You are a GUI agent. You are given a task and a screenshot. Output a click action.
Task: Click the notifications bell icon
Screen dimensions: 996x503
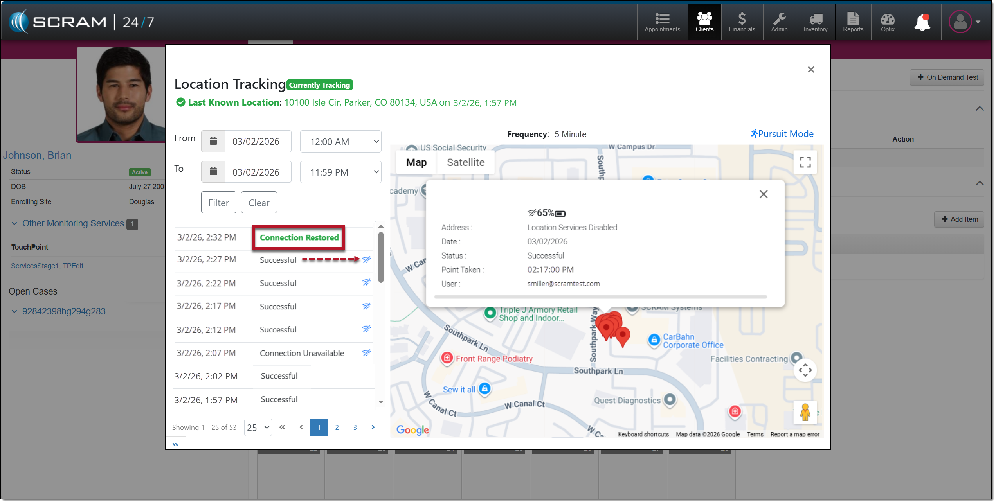[x=923, y=22]
